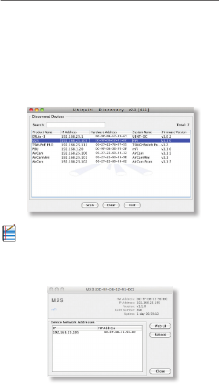
Task: Click firmware version v1.2
Action: [x=165, y=145]
